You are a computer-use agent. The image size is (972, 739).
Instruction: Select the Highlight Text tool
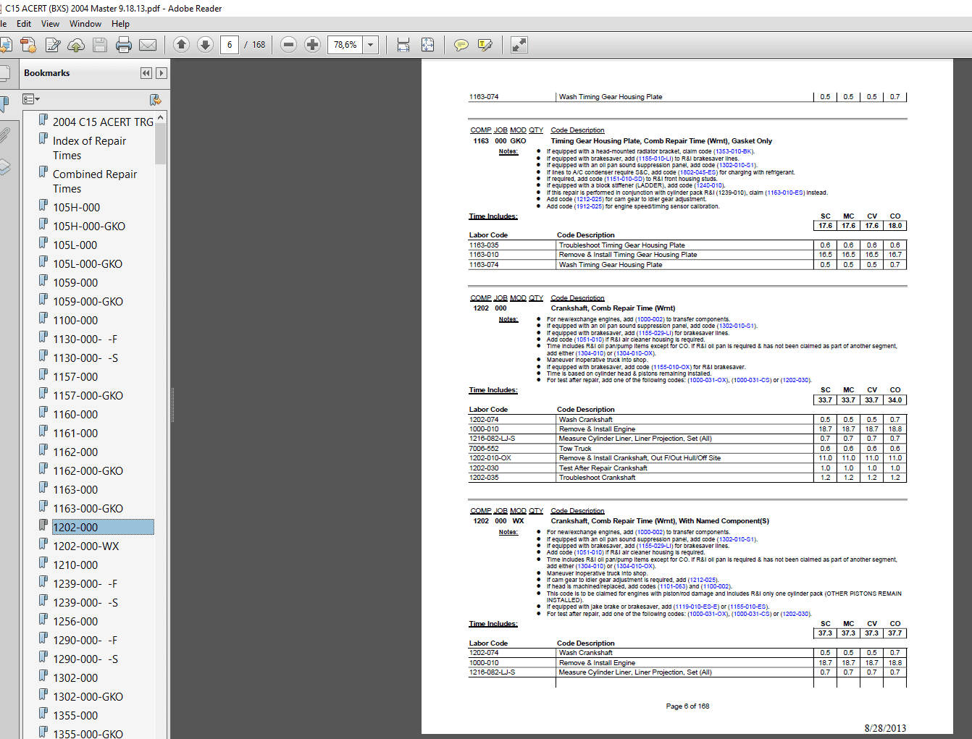pos(485,45)
